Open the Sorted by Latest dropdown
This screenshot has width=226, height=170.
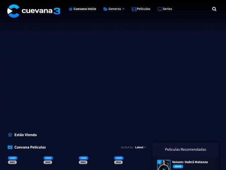(140, 147)
